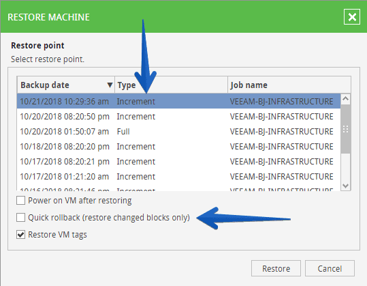Select the 10/20/2018 08:20:50 pm restore point
367x286 pixels.
tap(179, 116)
